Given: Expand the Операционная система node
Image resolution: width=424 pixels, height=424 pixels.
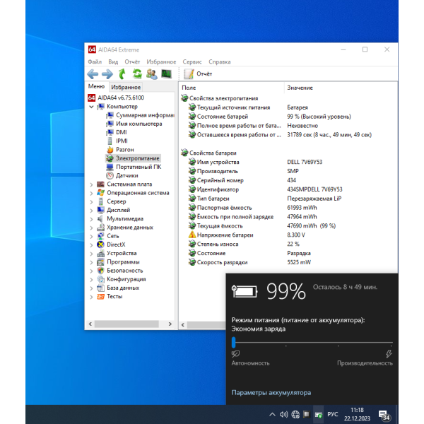Looking at the screenshot, I should pyautogui.click(x=91, y=193).
